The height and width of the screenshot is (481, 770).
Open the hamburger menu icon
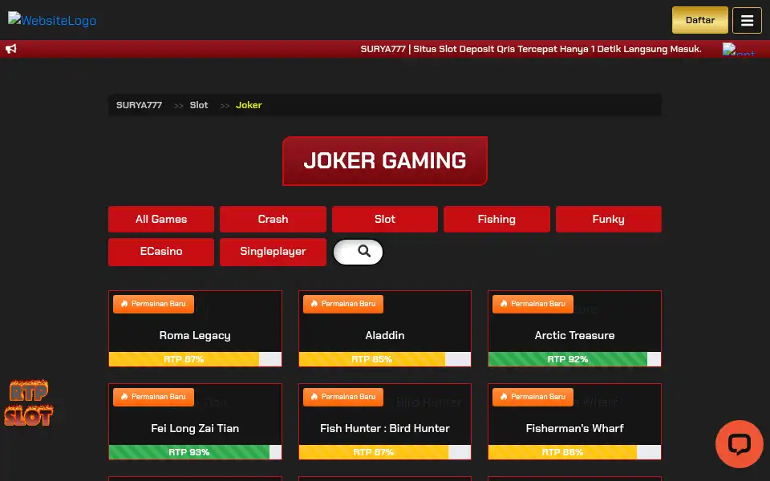coord(747,20)
